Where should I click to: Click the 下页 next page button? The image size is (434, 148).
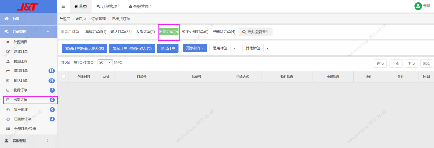(411, 63)
